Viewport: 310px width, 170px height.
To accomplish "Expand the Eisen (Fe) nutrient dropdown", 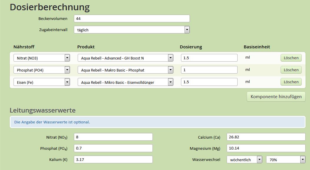I will click(x=42, y=82).
